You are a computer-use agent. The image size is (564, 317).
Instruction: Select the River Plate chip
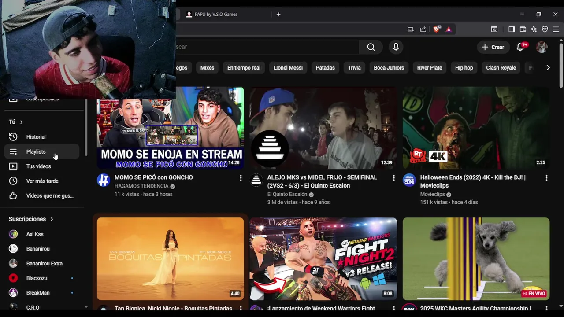click(x=430, y=68)
